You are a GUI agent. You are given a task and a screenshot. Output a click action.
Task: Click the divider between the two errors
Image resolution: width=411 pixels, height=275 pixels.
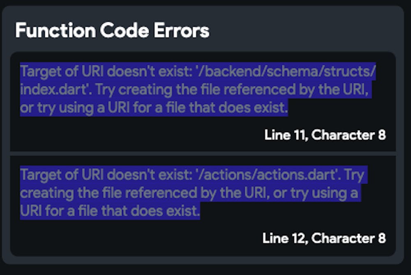(x=203, y=154)
